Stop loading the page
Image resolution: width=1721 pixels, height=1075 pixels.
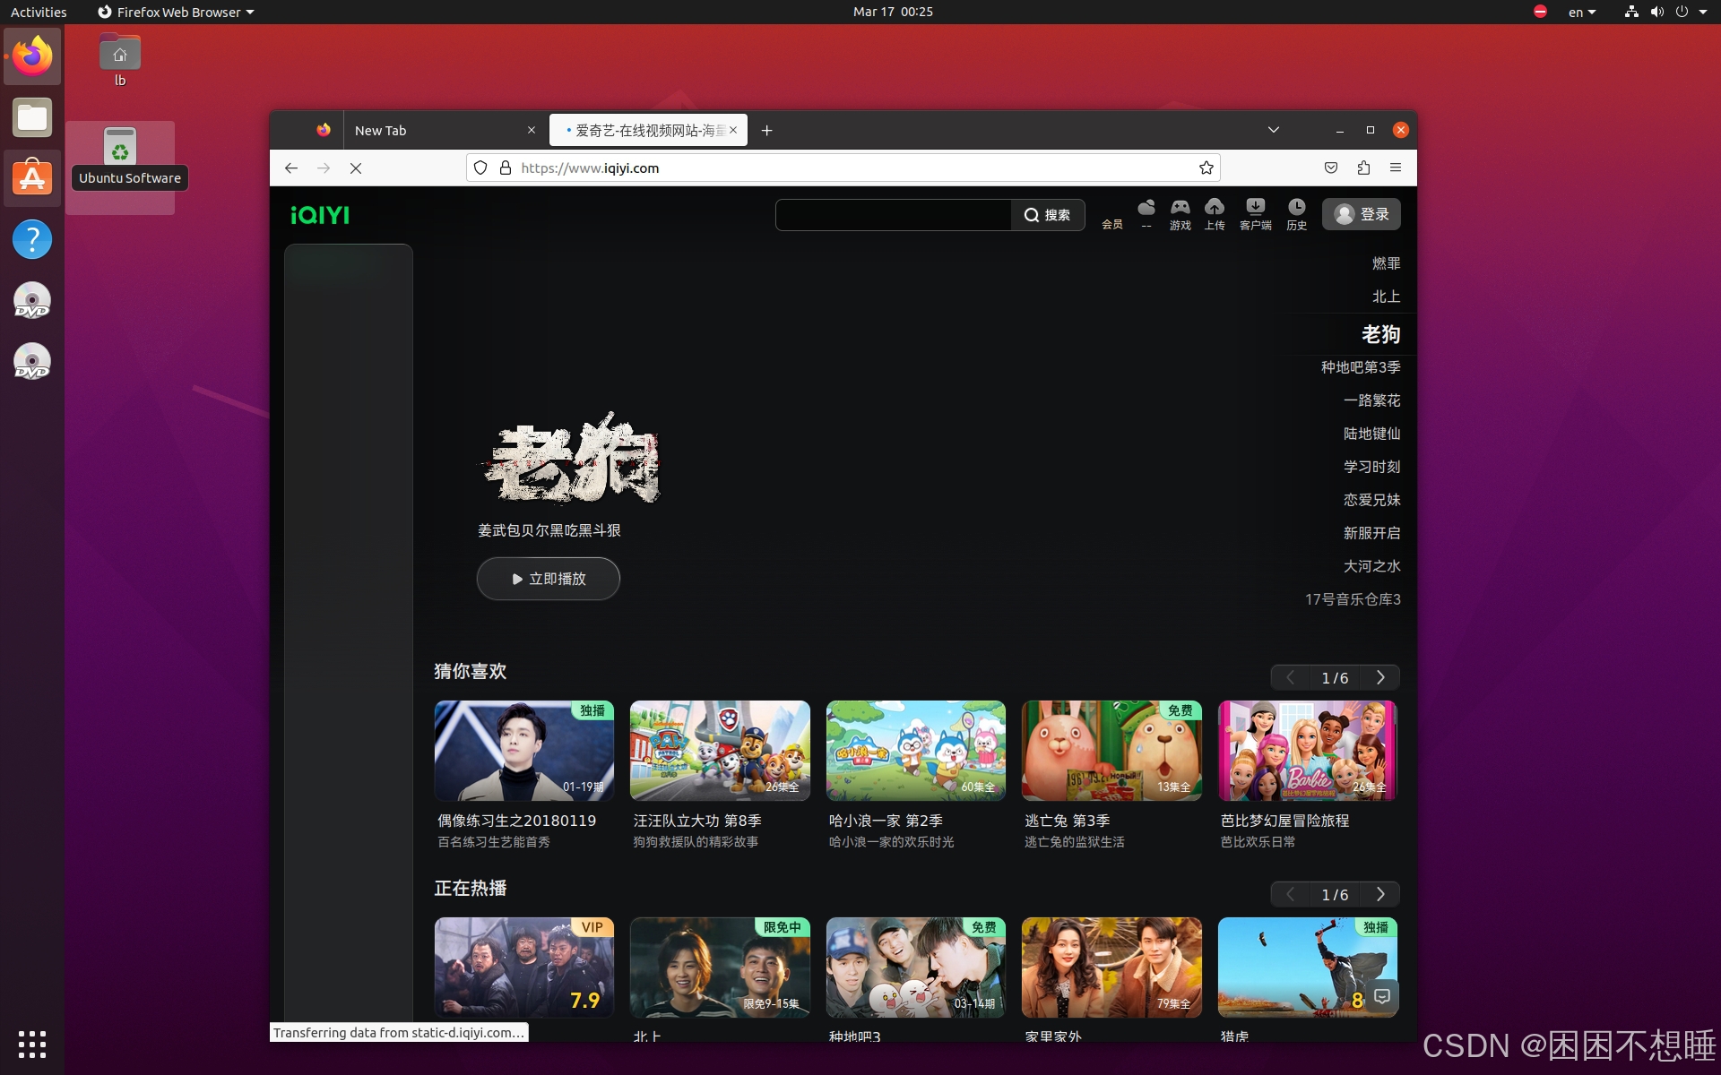coord(356,168)
